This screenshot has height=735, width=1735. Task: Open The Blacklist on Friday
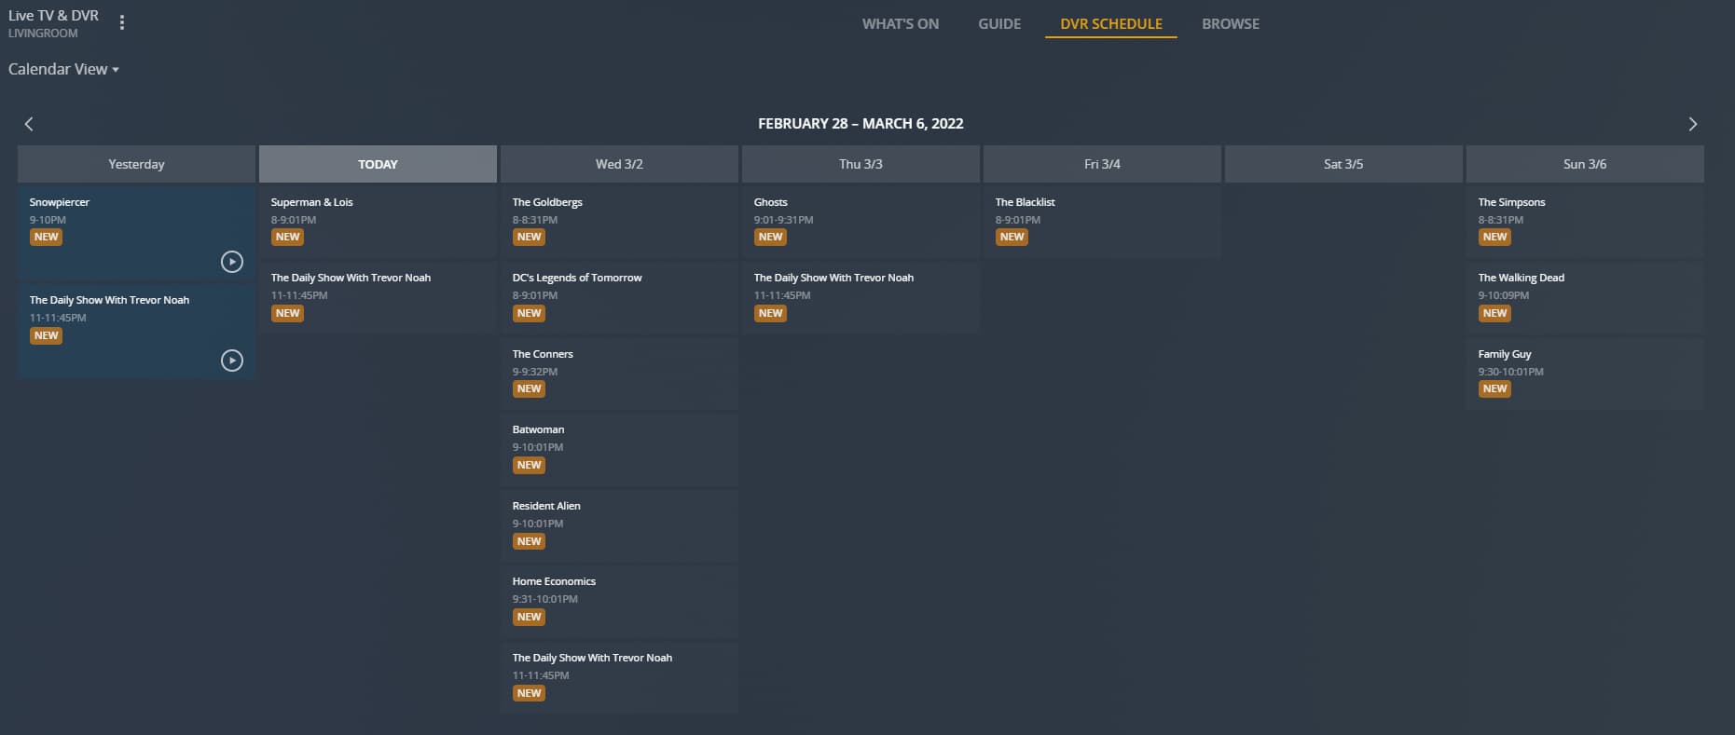click(x=1101, y=221)
